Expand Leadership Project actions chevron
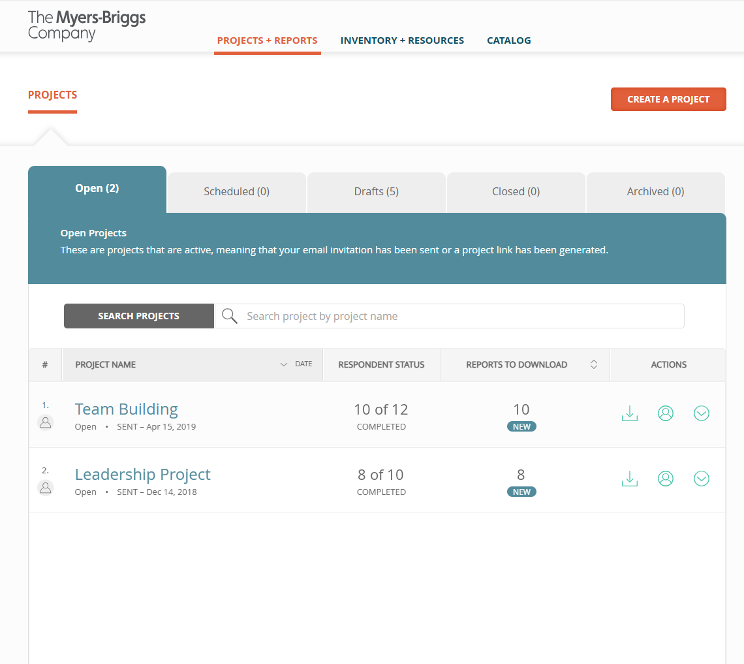This screenshot has width=744, height=664. [x=702, y=479]
